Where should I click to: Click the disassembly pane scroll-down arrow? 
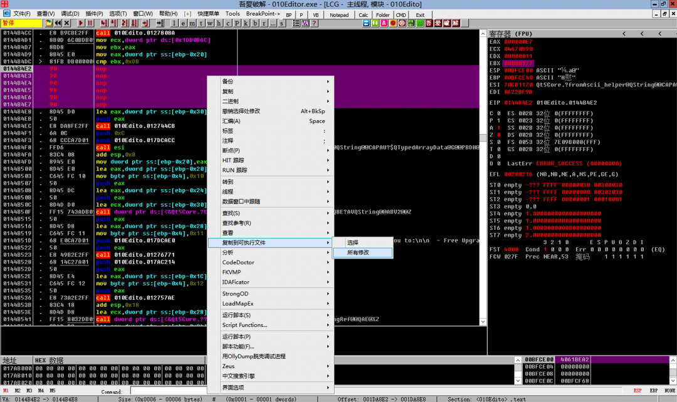pos(483,321)
